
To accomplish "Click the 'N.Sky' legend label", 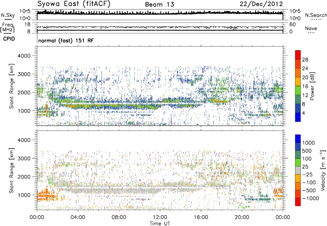I will (x=8, y=15).
